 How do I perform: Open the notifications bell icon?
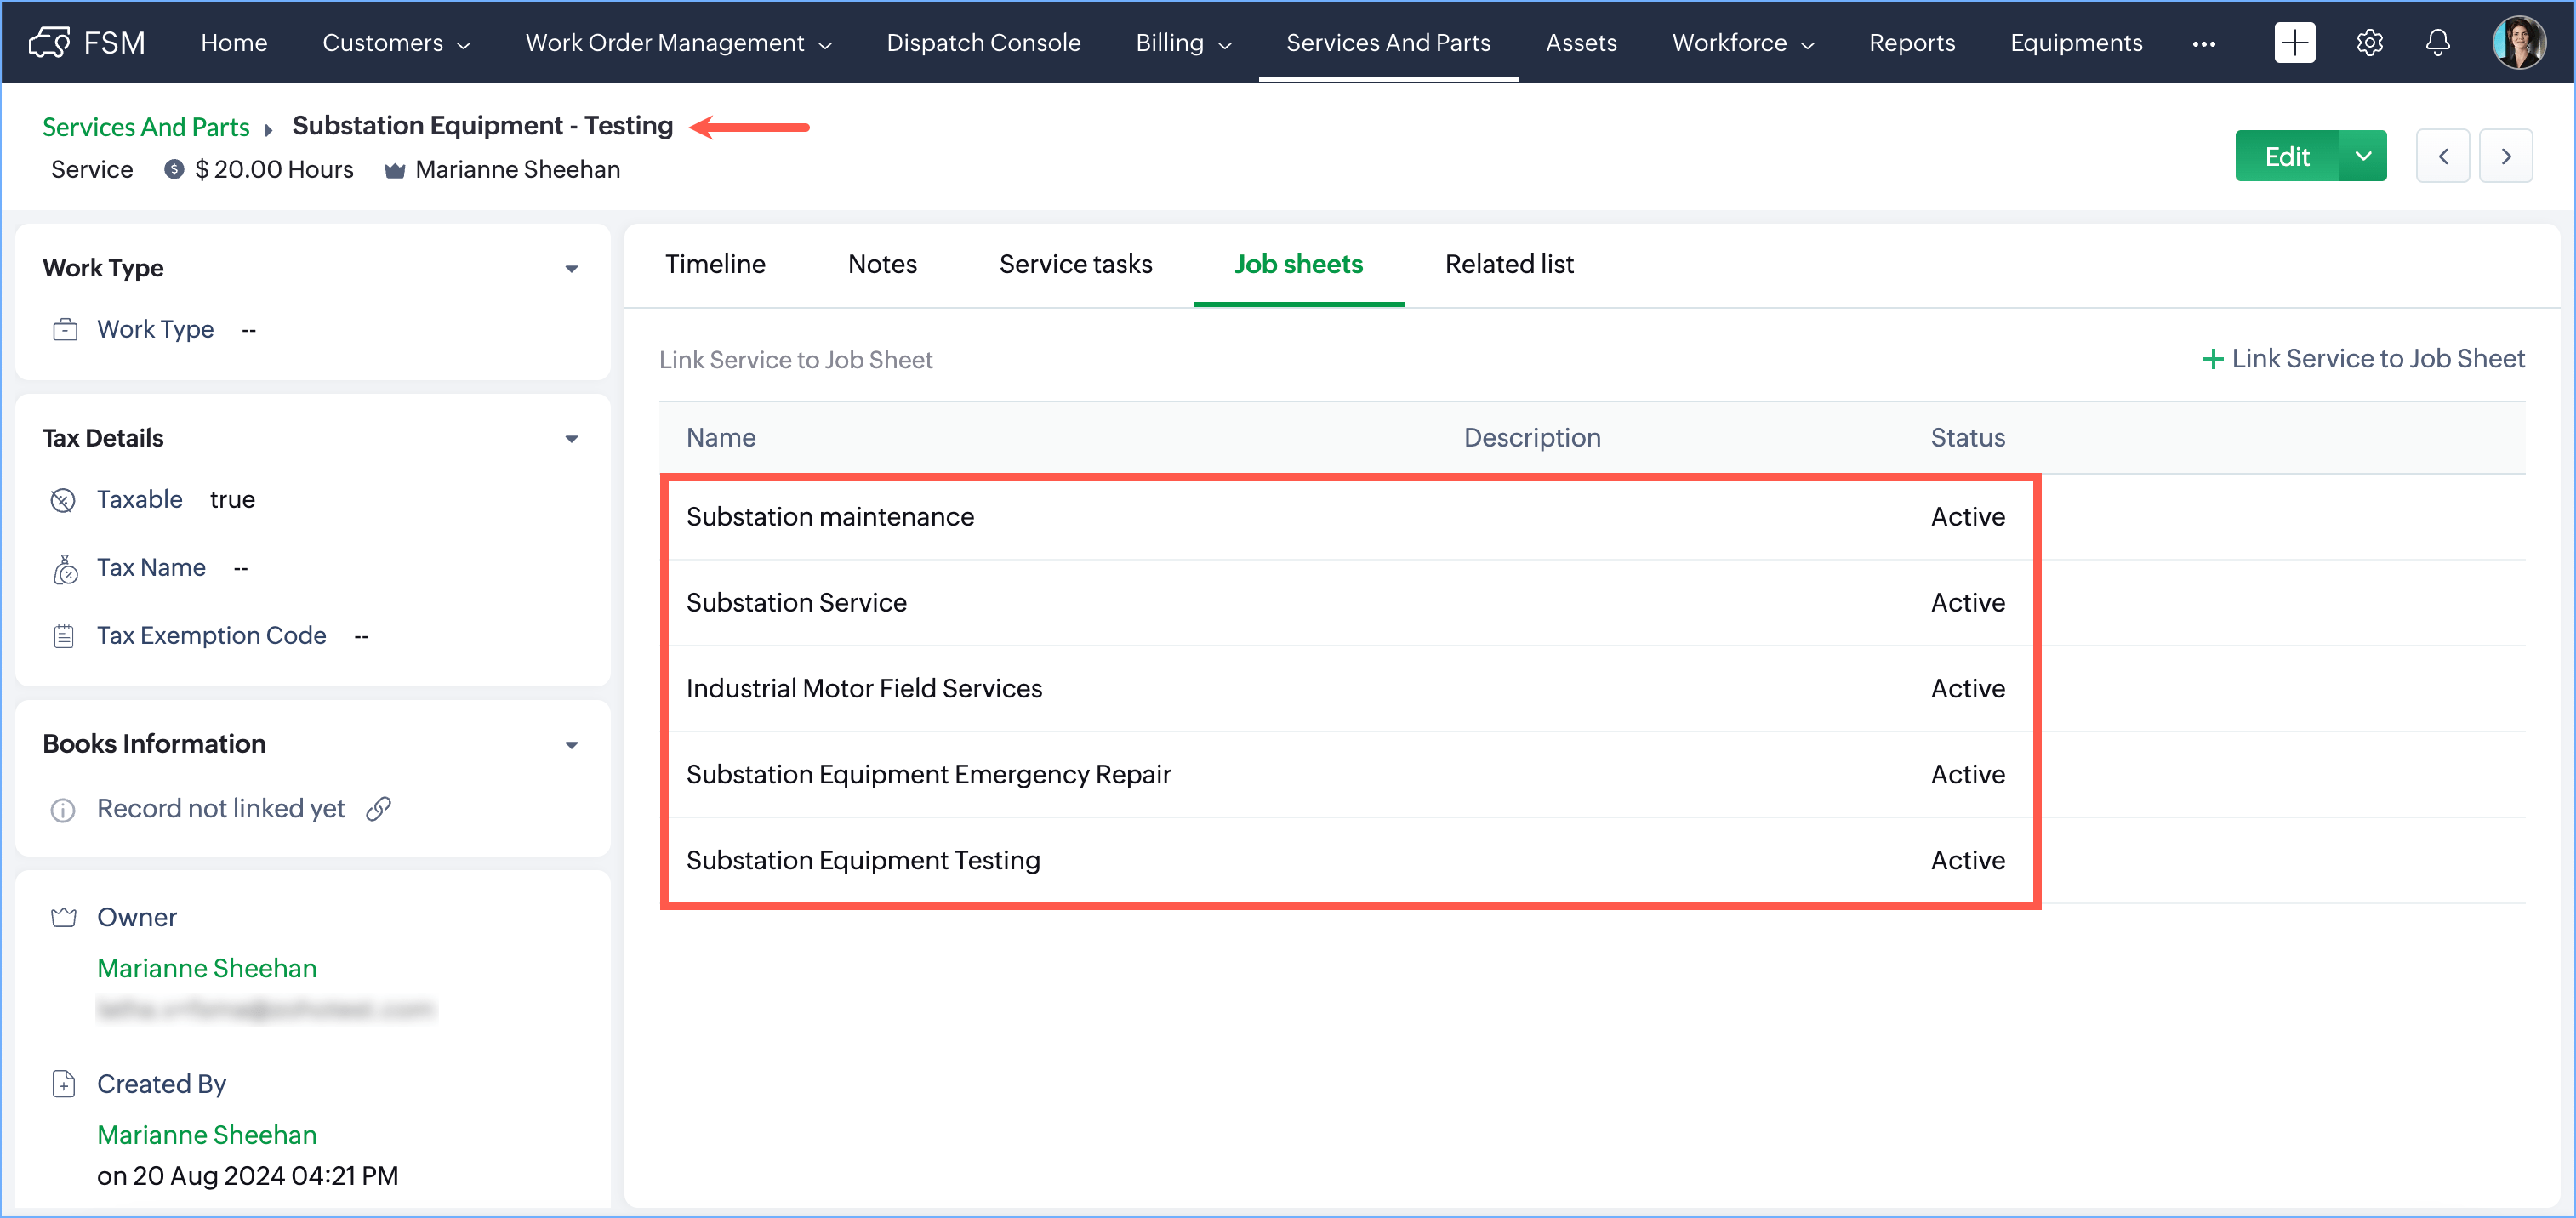coord(2437,42)
